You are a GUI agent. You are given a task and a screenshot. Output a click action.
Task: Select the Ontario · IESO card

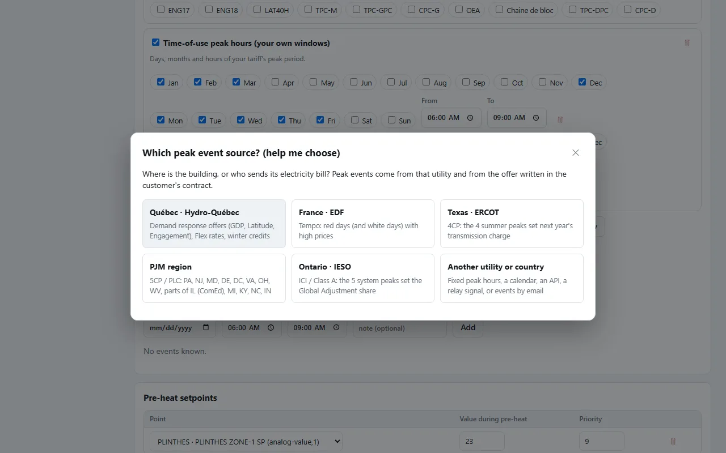363,278
